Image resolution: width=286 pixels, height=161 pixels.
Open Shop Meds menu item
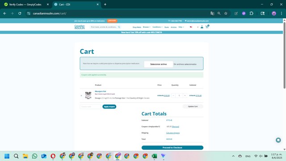(137, 27)
